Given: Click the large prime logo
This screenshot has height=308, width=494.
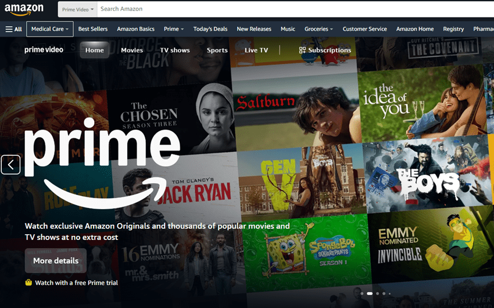Looking at the screenshot, I should click(102, 163).
